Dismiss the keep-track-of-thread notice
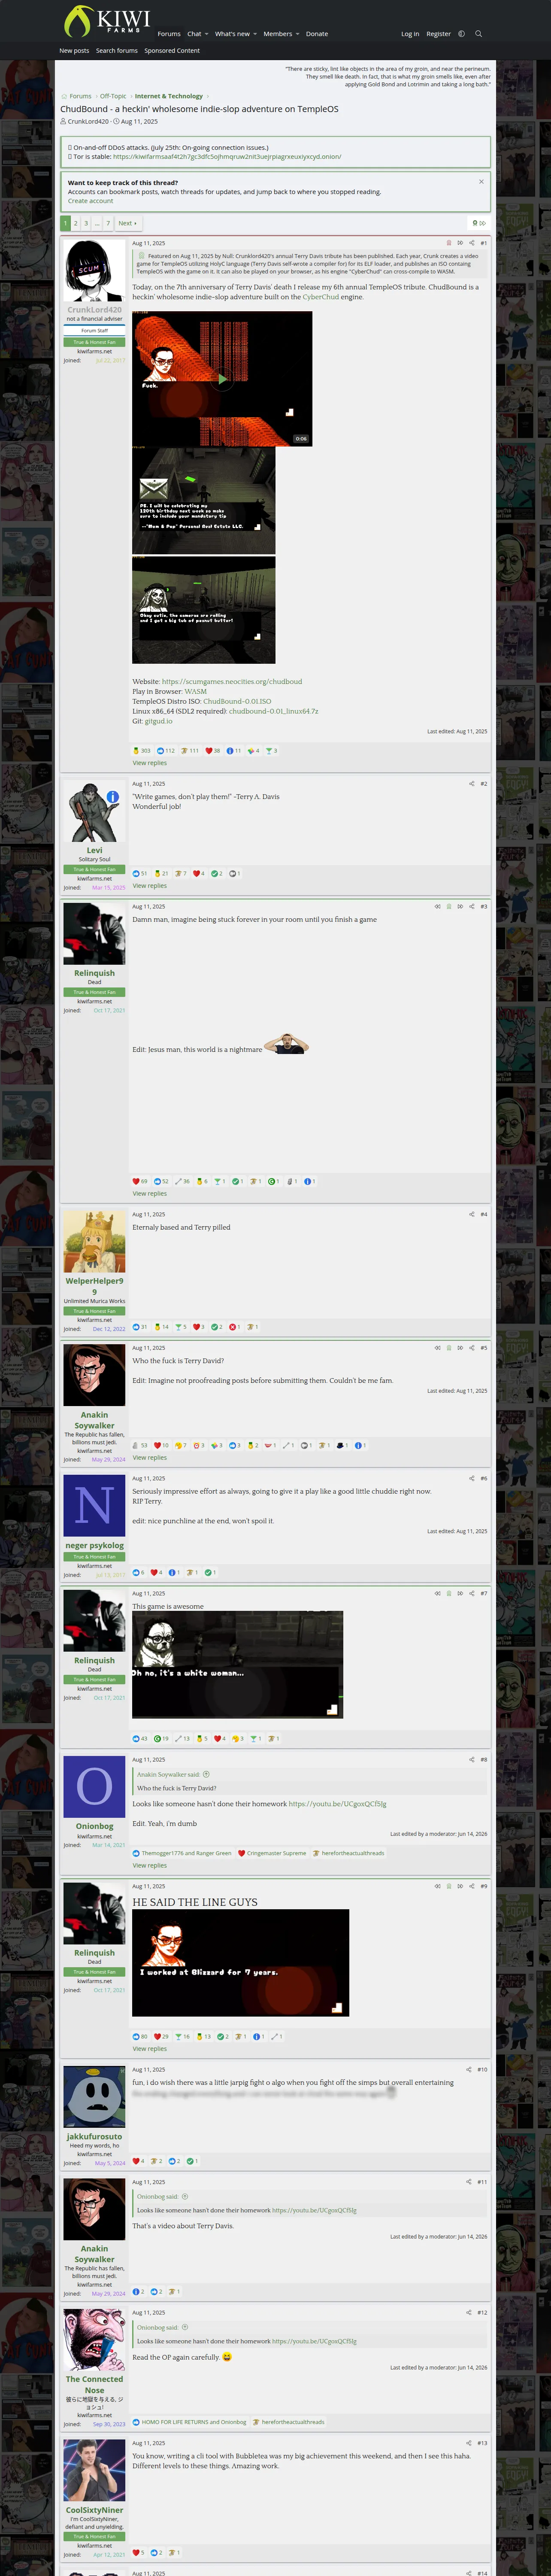 click(x=481, y=182)
